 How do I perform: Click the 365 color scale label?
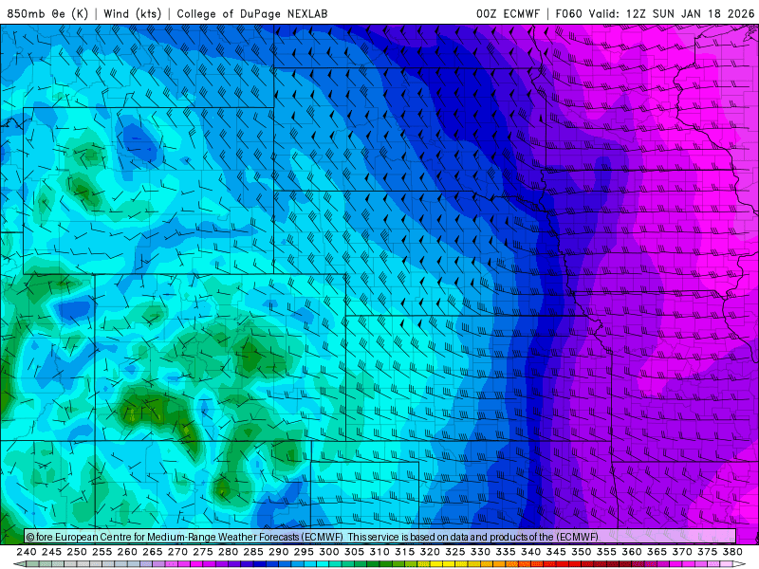point(657,552)
